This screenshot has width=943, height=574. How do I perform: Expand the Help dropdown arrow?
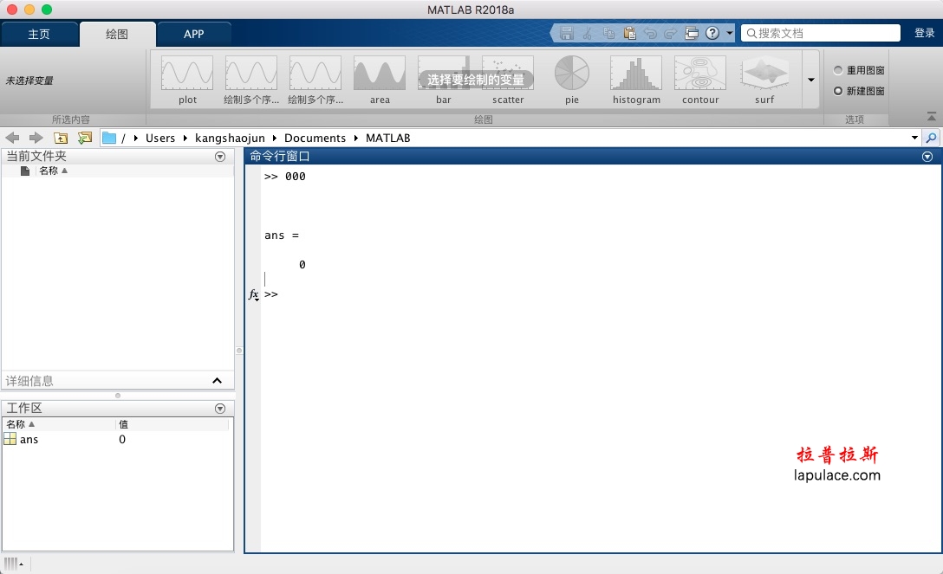730,33
